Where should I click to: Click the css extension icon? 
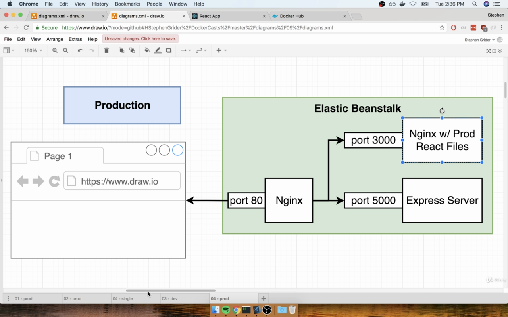click(464, 28)
